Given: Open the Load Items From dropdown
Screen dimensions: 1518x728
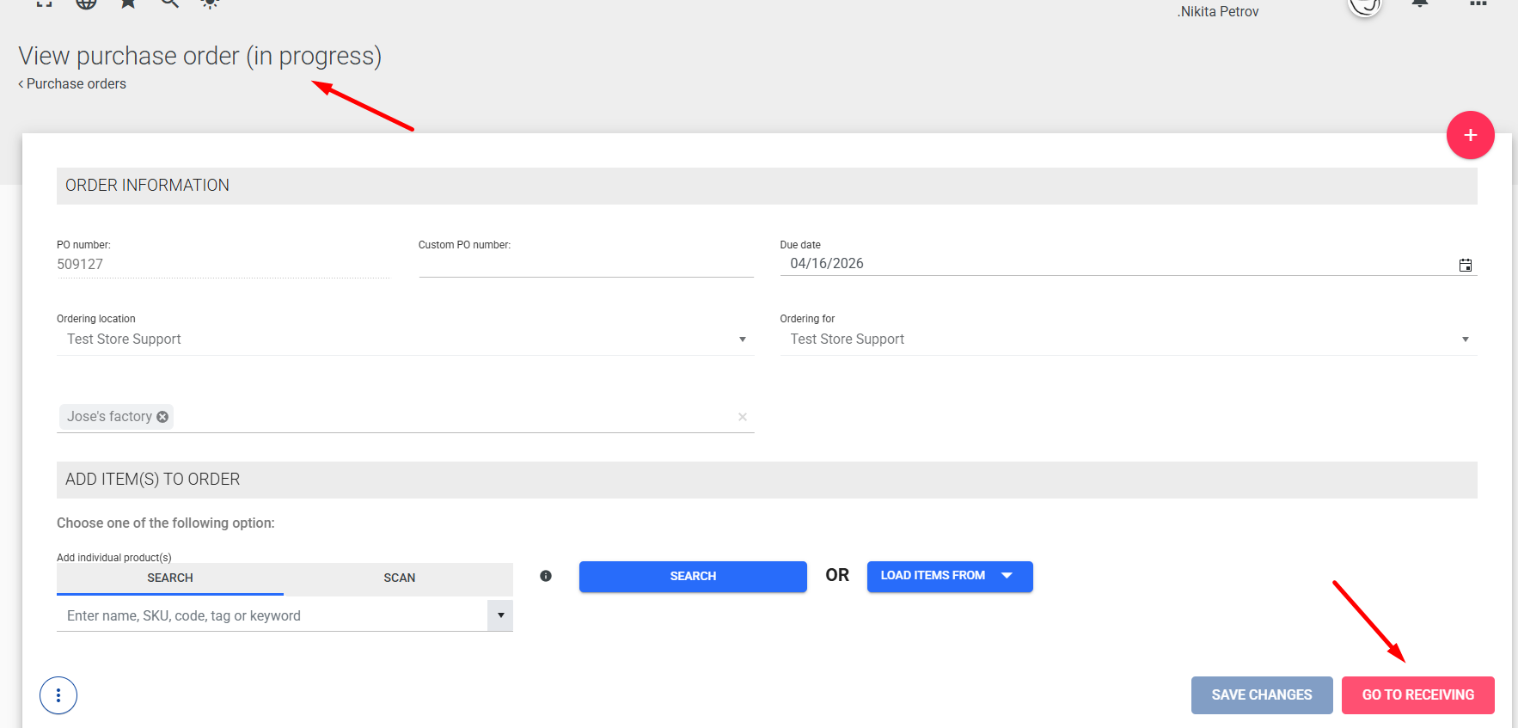Looking at the screenshot, I should coord(949,576).
